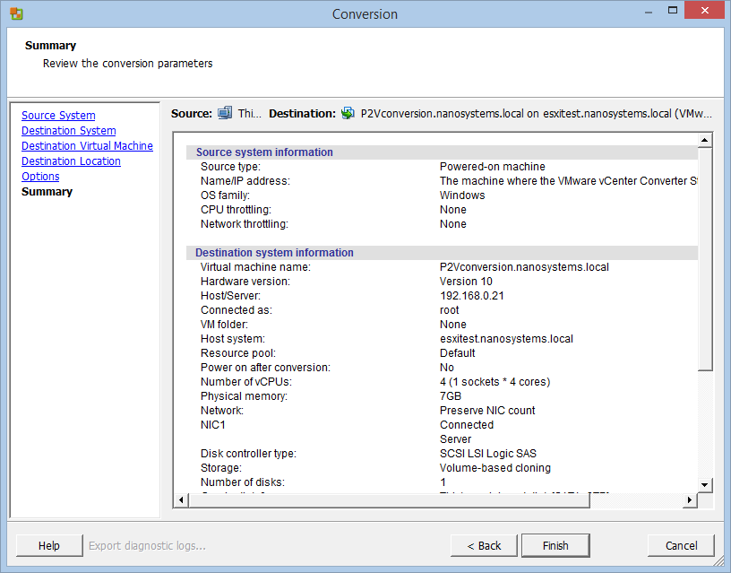Select the 'SCSI LSI Logic SAS' value
Screen dimensions: 731x573
488,454
